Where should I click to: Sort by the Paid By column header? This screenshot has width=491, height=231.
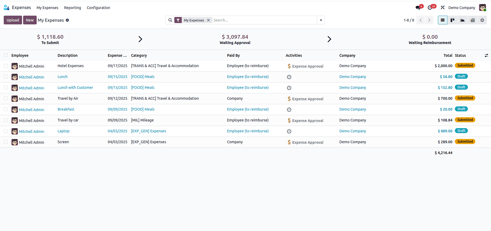coord(233,55)
